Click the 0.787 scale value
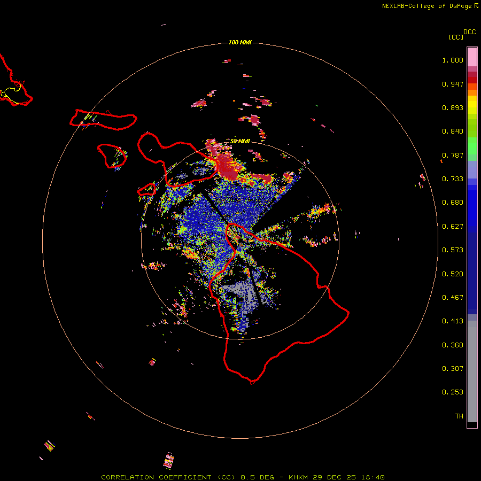Screen dimensions: 481x481 [x=453, y=155]
